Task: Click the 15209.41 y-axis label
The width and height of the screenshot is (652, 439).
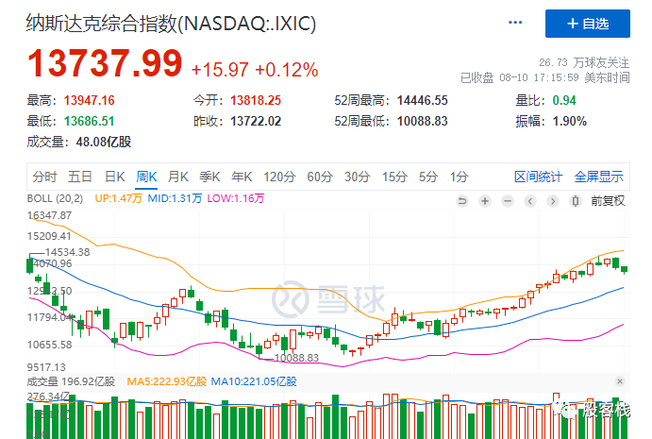Action: pyautogui.click(x=49, y=236)
